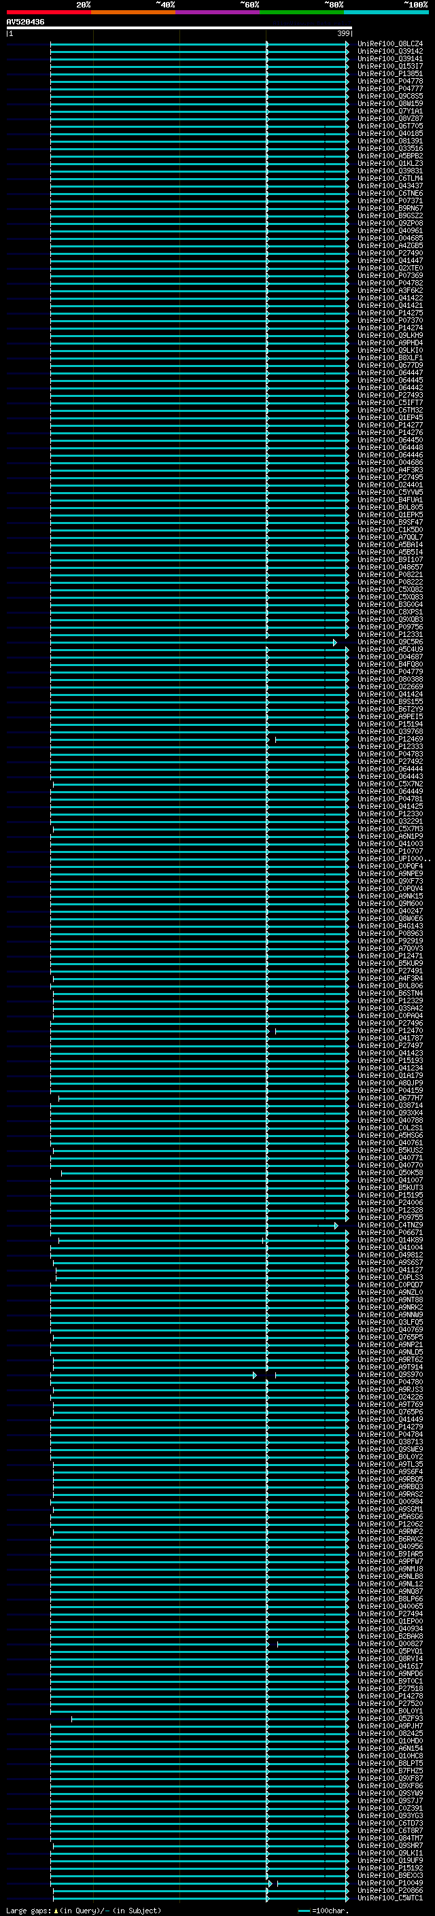This screenshot has width=435, height=1916.
Task: Select the UniRef100_O81391 label
Action: point(389,141)
